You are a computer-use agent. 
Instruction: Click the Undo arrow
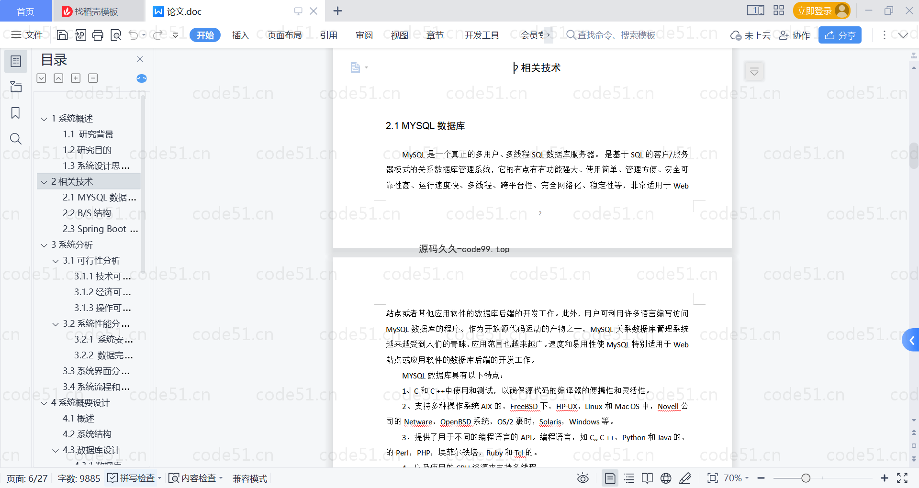click(134, 35)
